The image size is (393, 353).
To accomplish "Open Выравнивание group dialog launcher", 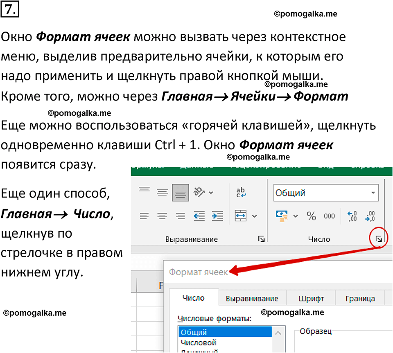I will pos(262,239).
